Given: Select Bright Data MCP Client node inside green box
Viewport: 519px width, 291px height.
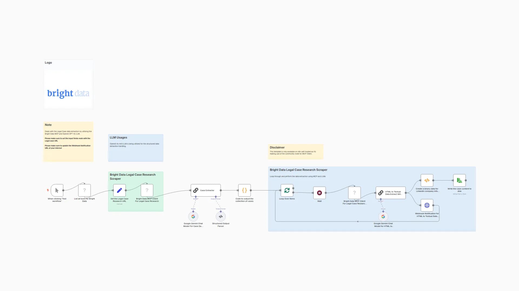Looking at the screenshot, I should 147,190.
